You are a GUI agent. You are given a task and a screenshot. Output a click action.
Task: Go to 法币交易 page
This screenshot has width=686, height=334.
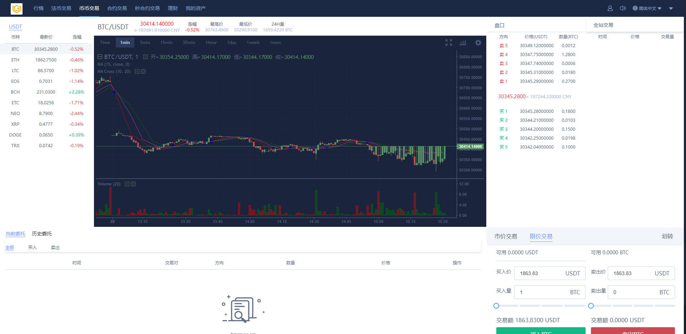(x=61, y=8)
